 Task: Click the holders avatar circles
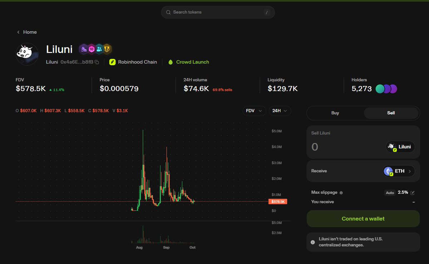pyautogui.click(x=386, y=89)
